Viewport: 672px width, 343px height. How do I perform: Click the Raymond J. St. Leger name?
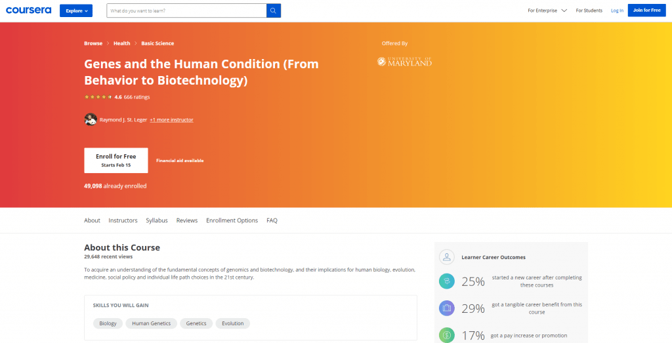tap(123, 120)
